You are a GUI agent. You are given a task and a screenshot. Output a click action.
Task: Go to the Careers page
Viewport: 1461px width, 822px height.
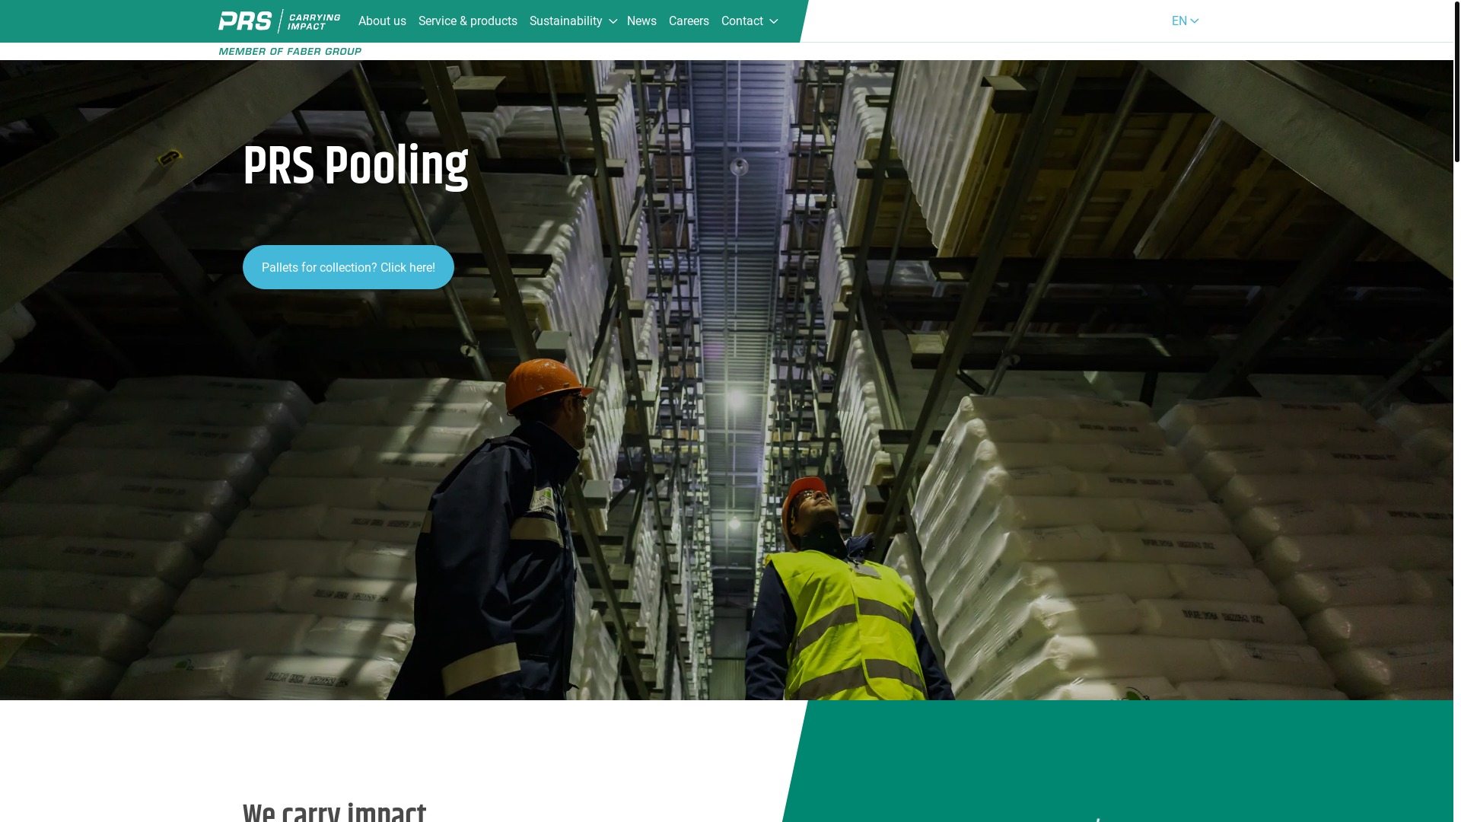click(689, 21)
